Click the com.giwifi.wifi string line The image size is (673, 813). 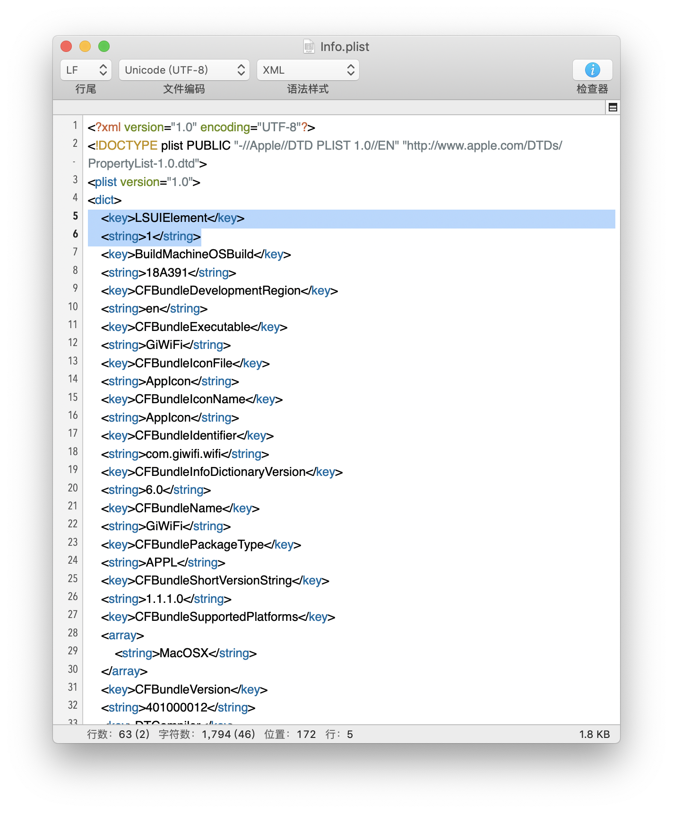click(185, 454)
